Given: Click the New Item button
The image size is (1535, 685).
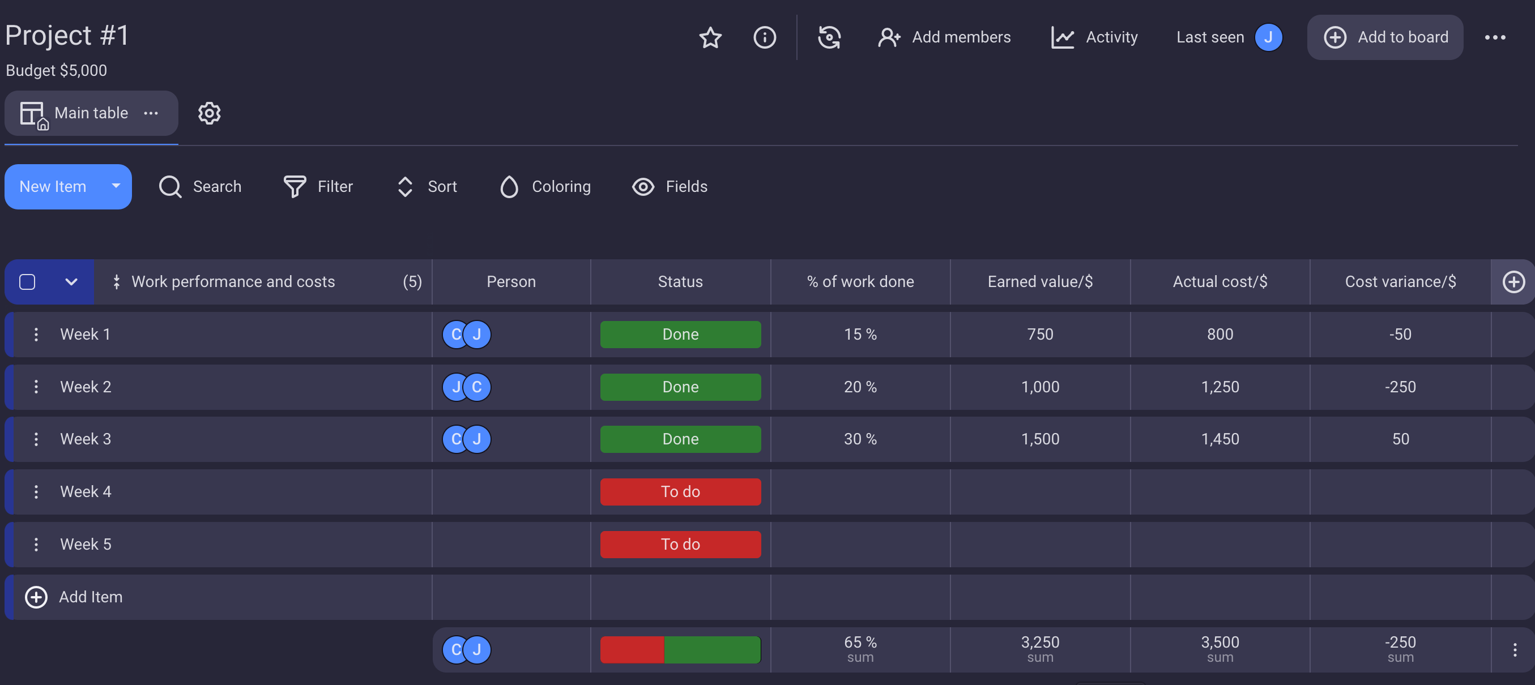Looking at the screenshot, I should pyautogui.click(x=53, y=186).
